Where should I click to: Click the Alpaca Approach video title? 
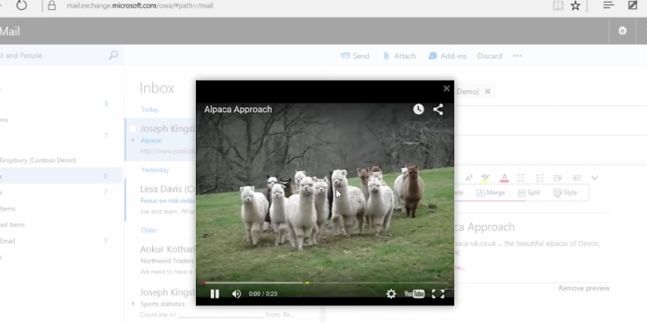(x=238, y=110)
